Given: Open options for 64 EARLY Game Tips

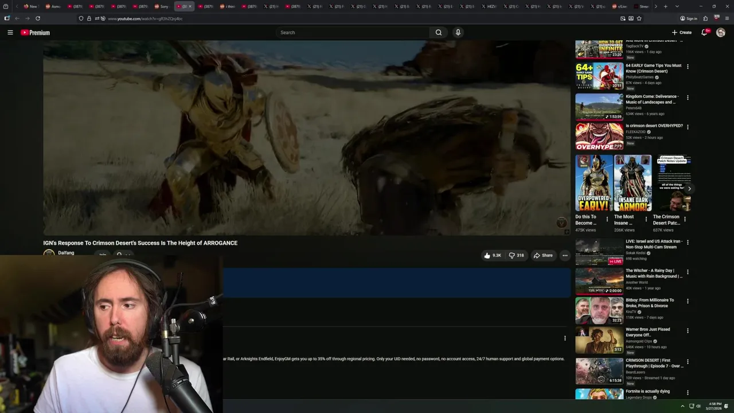Looking at the screenshot, I should pyautogui.click(x=688, y=67).
